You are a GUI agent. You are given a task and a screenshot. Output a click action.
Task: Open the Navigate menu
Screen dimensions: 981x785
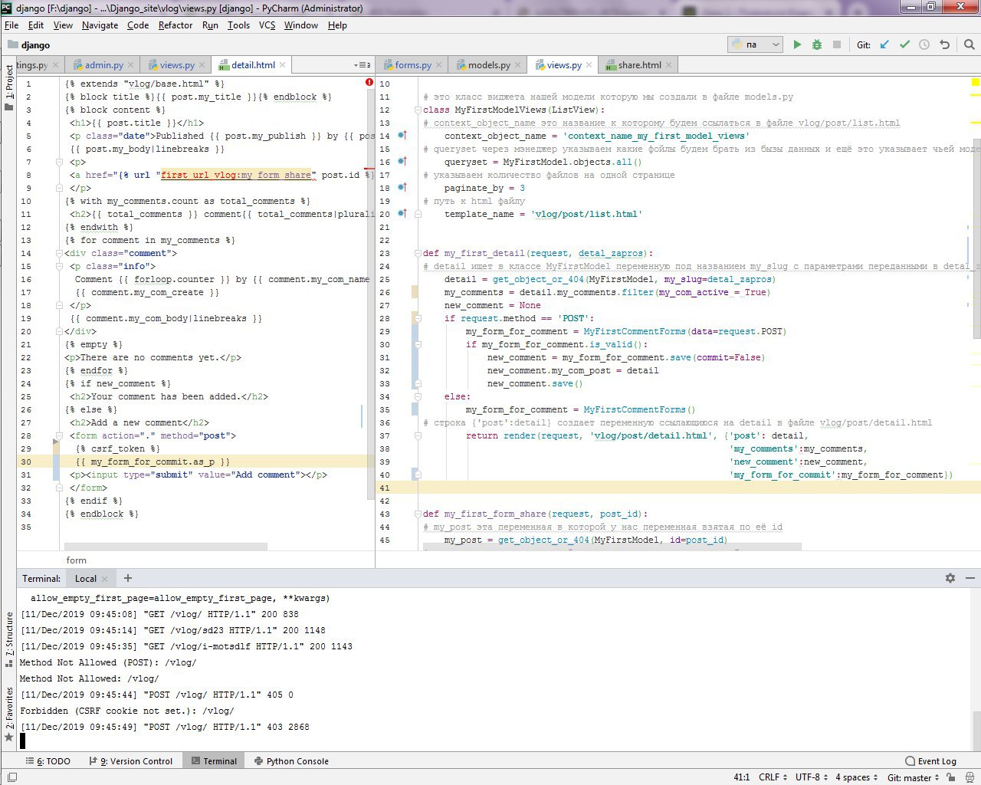(x=100, y=25)
